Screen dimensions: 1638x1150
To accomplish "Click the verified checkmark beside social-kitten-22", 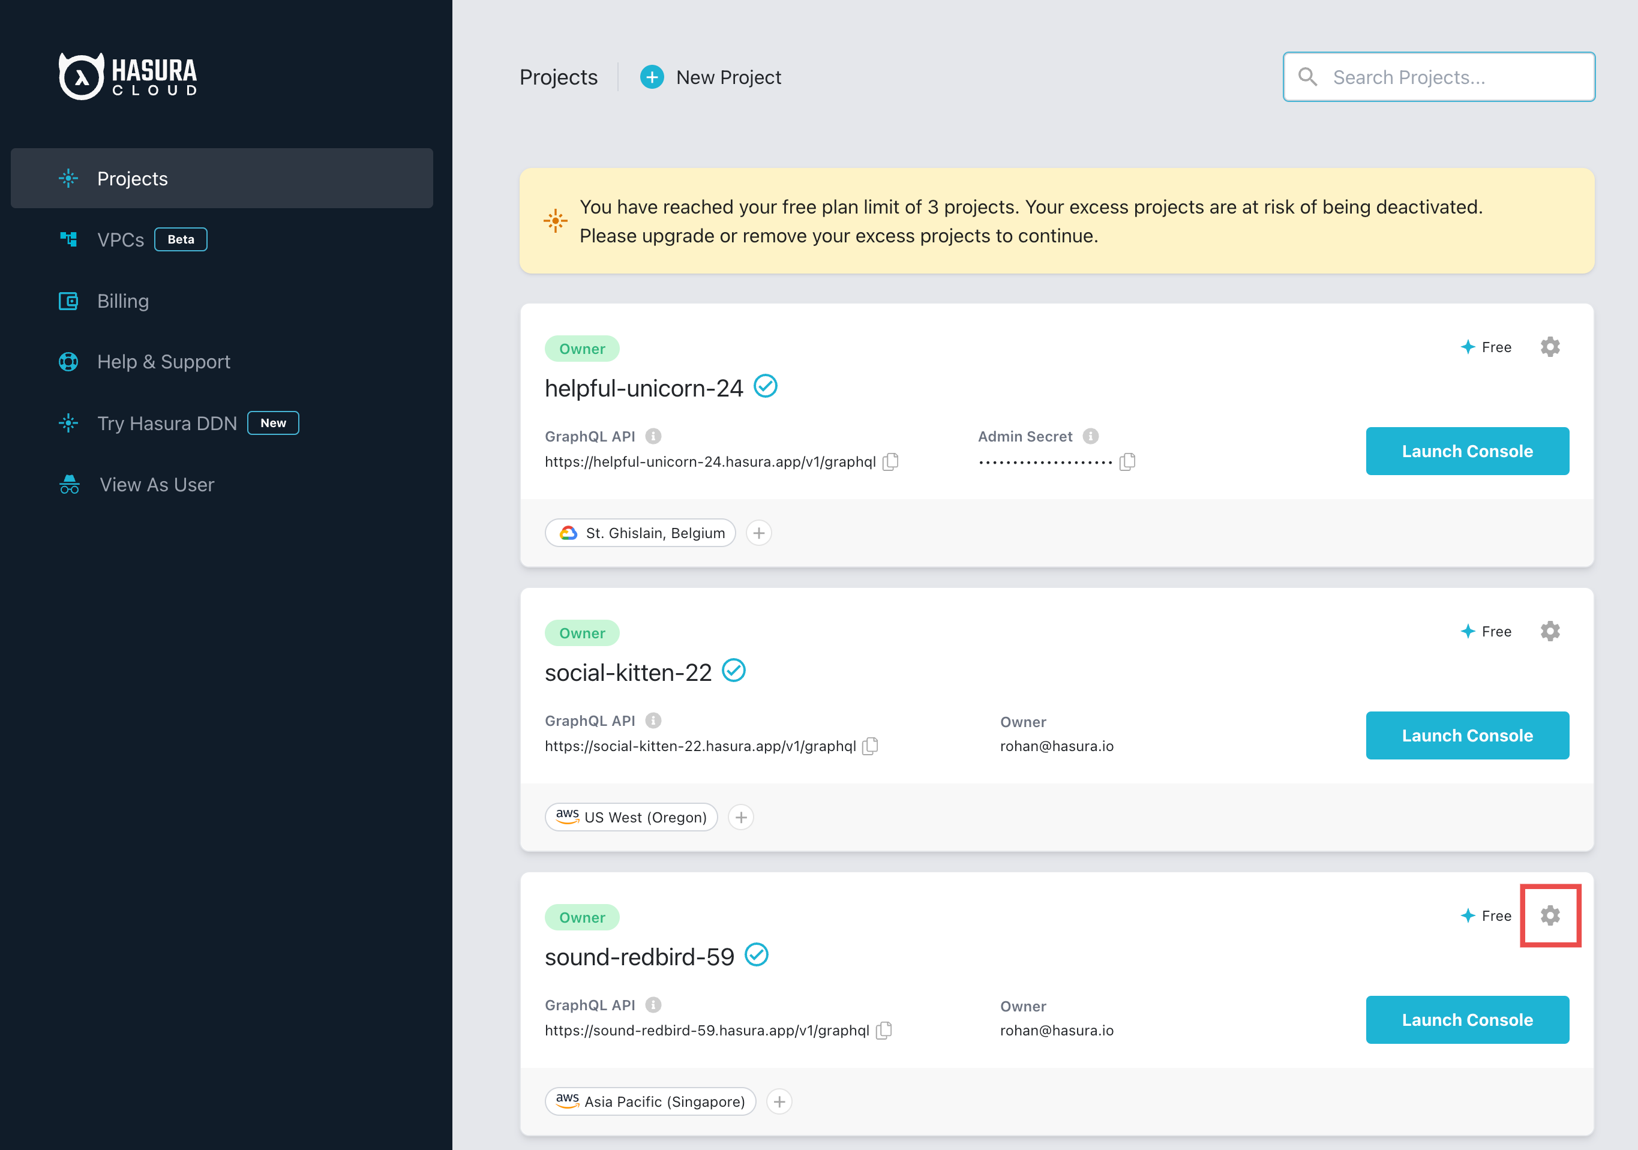I will point(735,669).
